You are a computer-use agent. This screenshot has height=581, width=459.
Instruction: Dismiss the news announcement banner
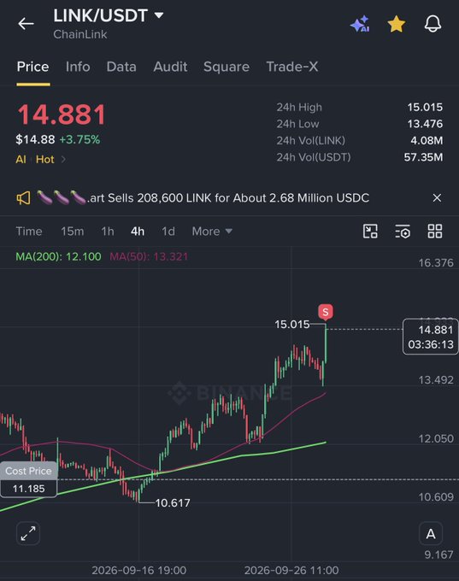coord(437,198)
